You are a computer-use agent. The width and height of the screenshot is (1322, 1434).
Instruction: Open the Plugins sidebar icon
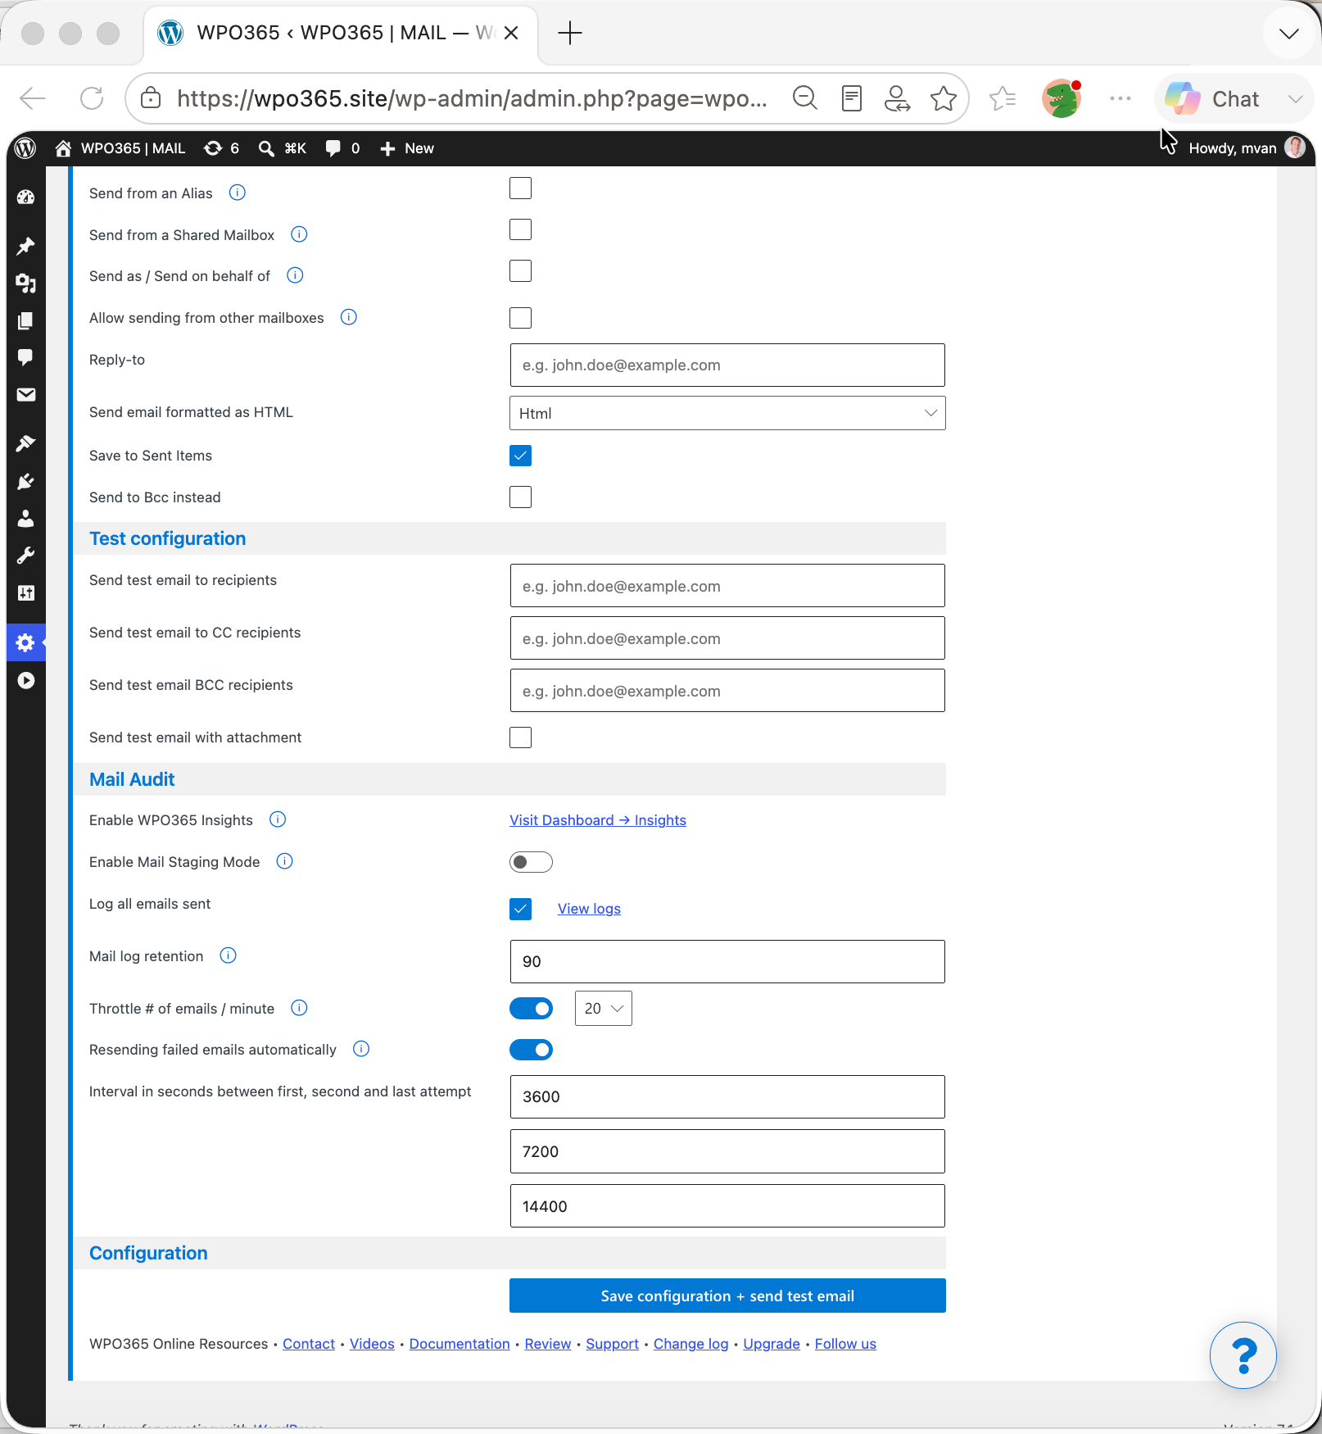coord(25,481)
